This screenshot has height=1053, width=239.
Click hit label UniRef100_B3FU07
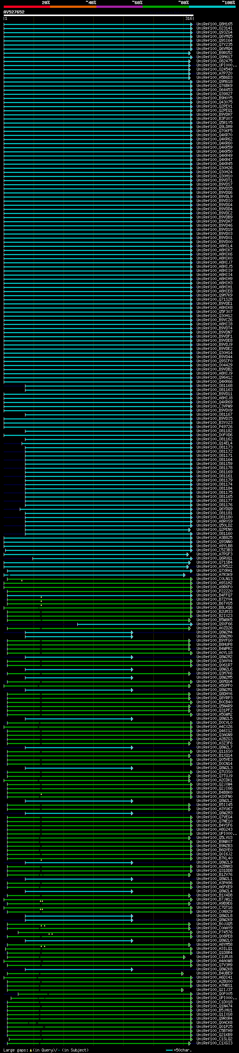[214, 118]
